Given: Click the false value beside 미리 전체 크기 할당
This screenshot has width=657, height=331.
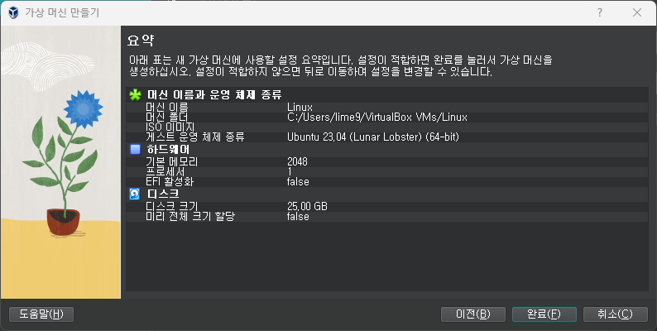Looking at the screenshot, I should click(x=298, y=217).
